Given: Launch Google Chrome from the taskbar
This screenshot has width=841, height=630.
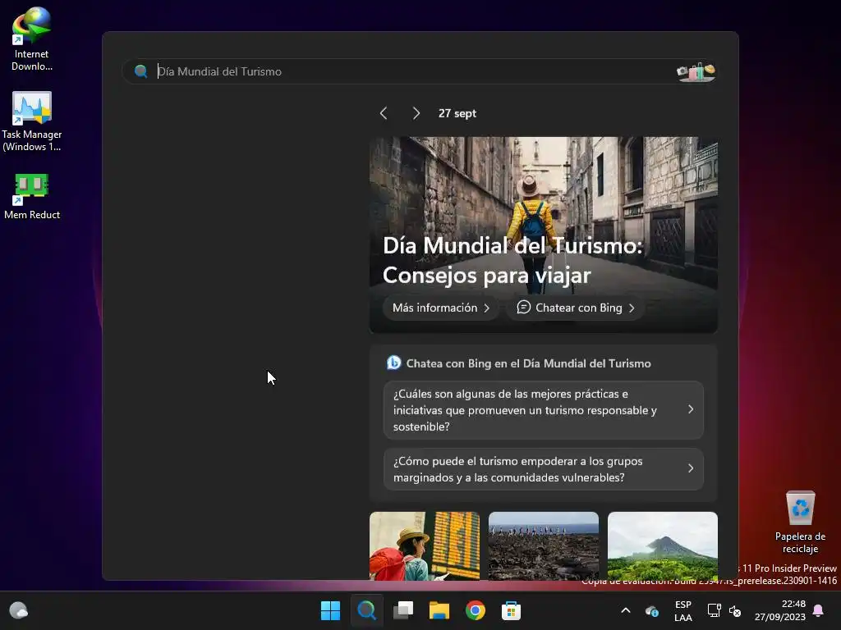Looking at the screenshot, I should pos(476,610).
